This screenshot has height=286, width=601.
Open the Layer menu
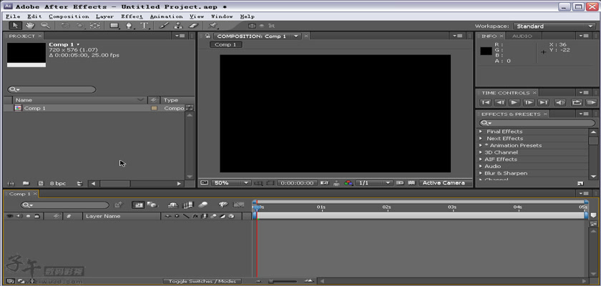pos(104,16)
